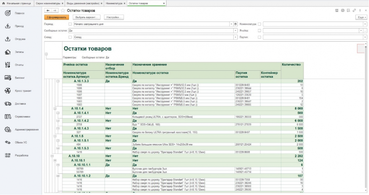Enable the Номенклатура filter checkbox
Image resolution: width=369 pixels, height=195 pixels.
[x=259, y=24]
